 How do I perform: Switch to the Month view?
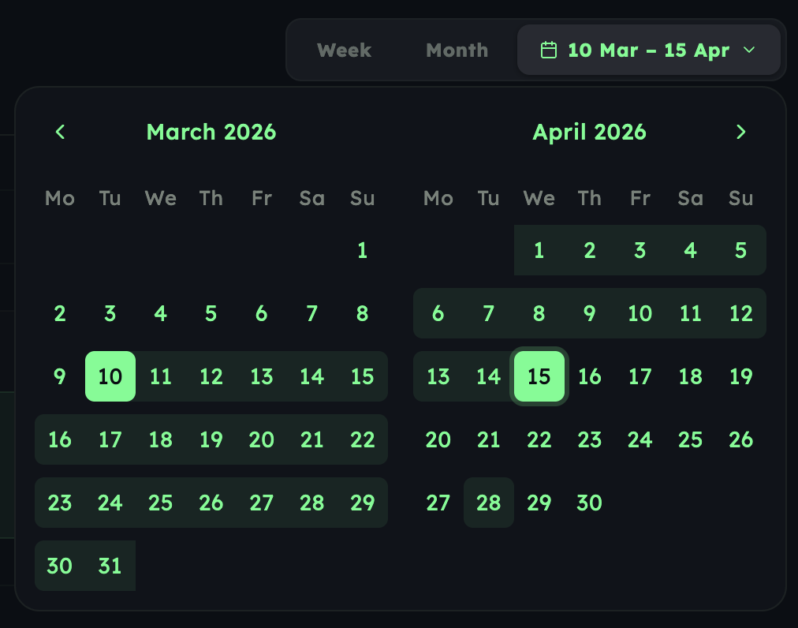click(457, 50)
